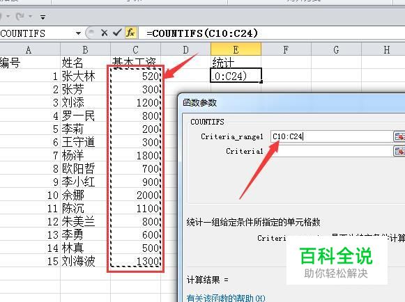Select column A header
The height and width of the screenshot is (302, 405).
pyautogui.click(x=29, y=49)
